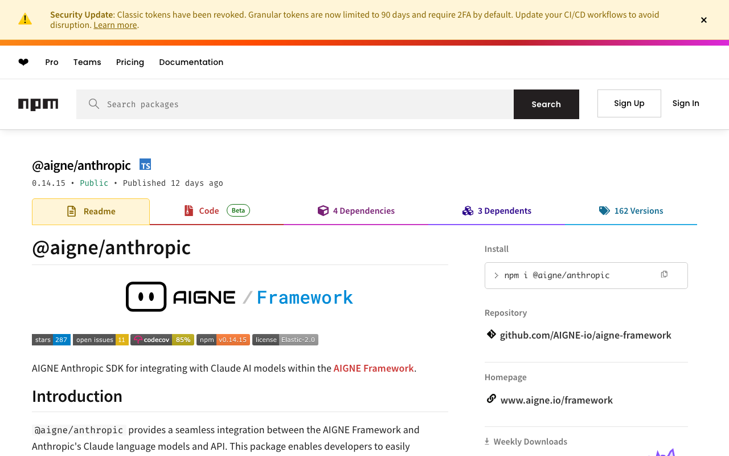
Task: Click the AIGNE Framework logo image
Action: click(240, 297)
